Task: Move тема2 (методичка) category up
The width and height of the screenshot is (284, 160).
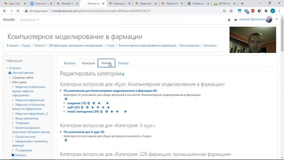Action: coord(117,112)
